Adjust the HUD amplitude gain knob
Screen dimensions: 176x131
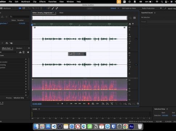click(x=74, y=54)
